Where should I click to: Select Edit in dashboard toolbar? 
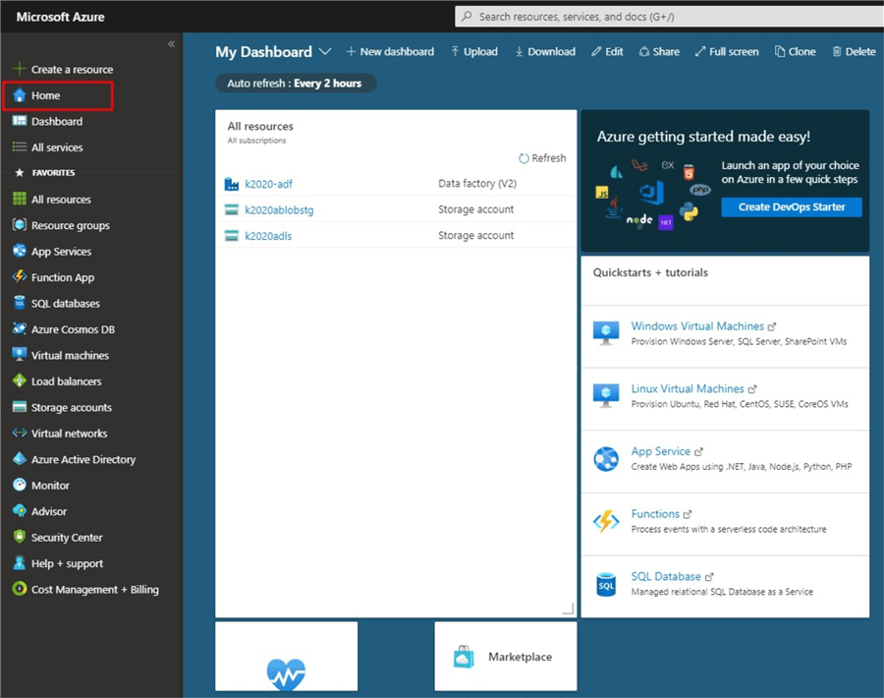(607, 51)
